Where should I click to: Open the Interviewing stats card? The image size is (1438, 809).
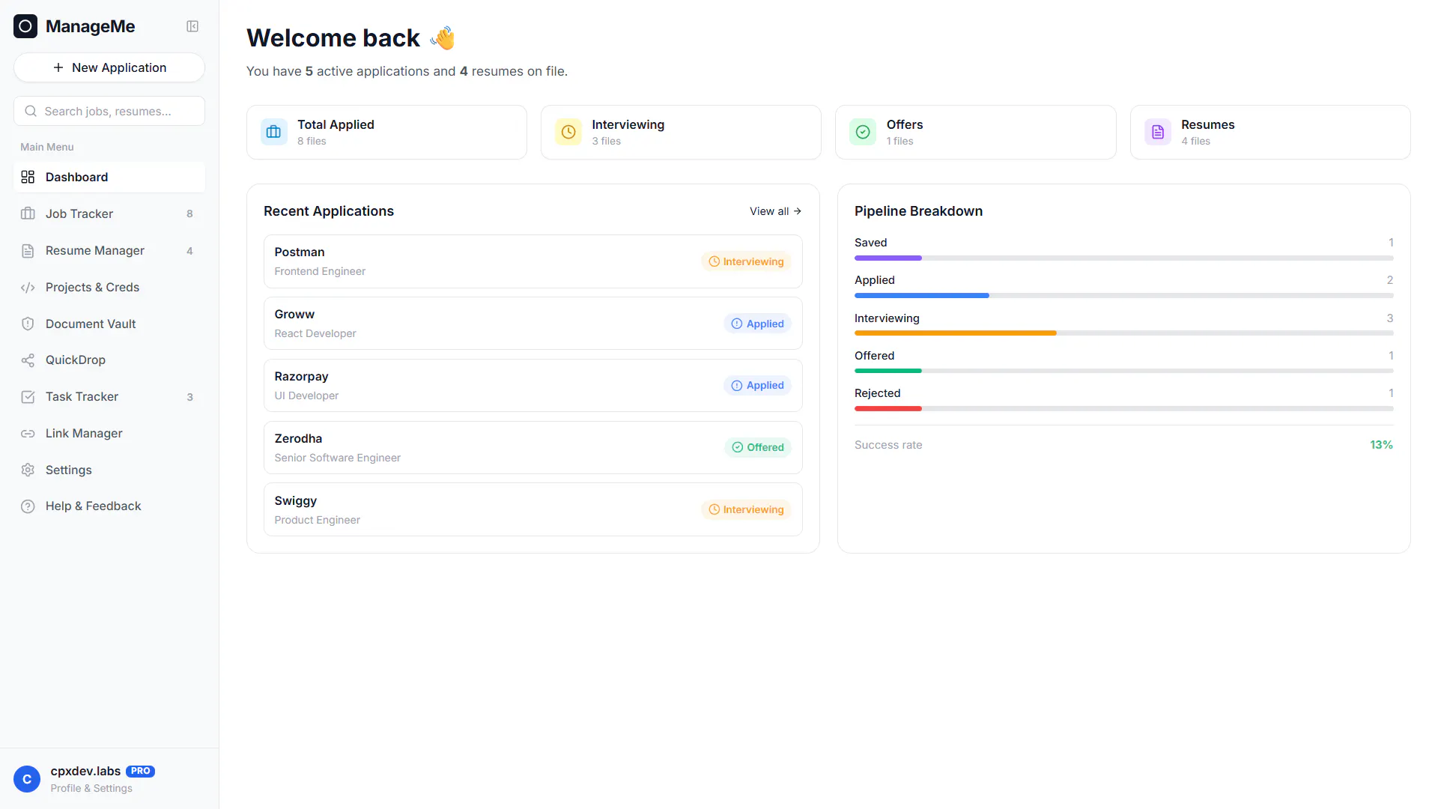click(x=681, y=132)
